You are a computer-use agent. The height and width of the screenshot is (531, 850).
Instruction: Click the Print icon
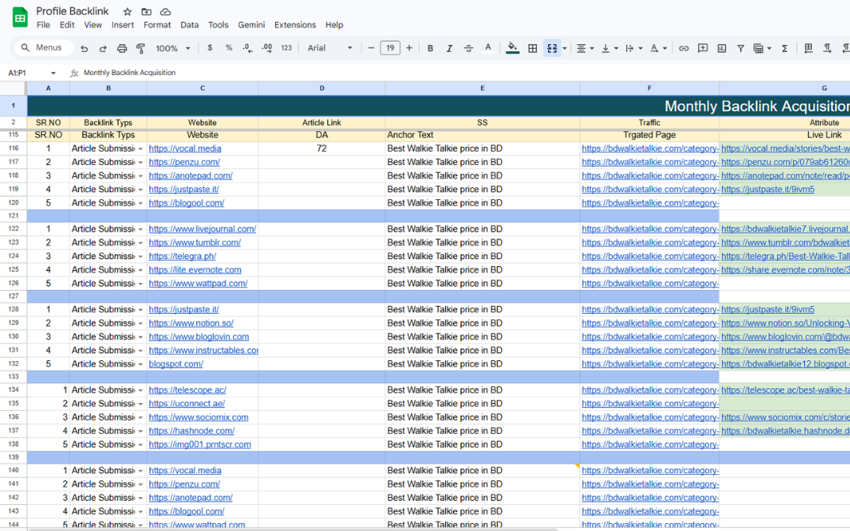coord(122,48)
